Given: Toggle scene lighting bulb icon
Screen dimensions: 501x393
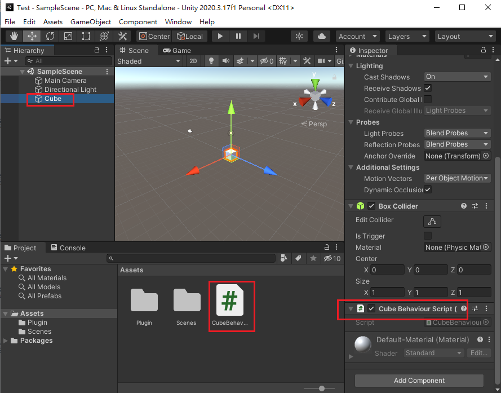Looking at the screenshot, I should click(x=211, y=61).
